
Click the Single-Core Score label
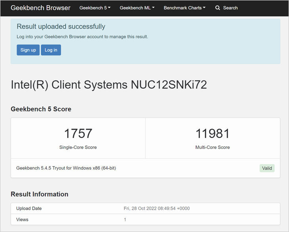(x=78, y=147)
